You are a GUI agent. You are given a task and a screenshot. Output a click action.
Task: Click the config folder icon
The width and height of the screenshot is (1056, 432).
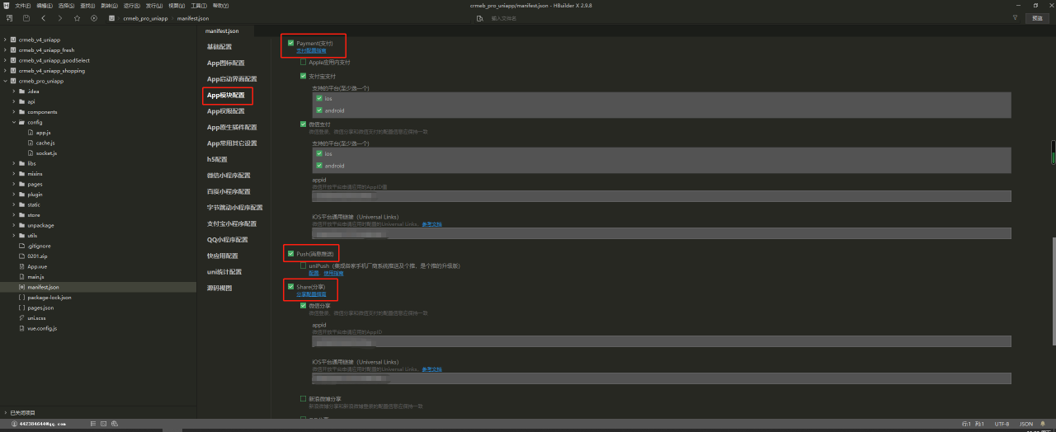pos(22,122)
